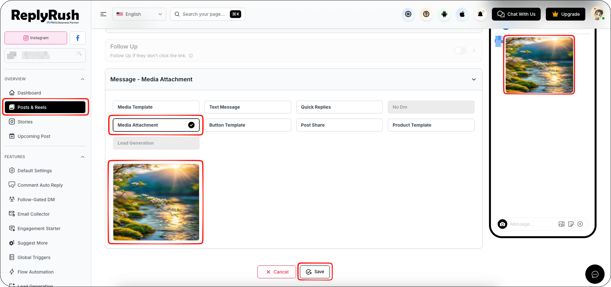The height and width of the screenshot is (287, 611).
Task: Select the Post Share option
Action: click(339, 125)
